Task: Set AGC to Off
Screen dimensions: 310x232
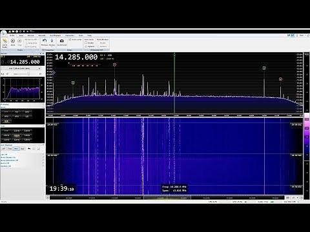Action: tap(3, 149)
